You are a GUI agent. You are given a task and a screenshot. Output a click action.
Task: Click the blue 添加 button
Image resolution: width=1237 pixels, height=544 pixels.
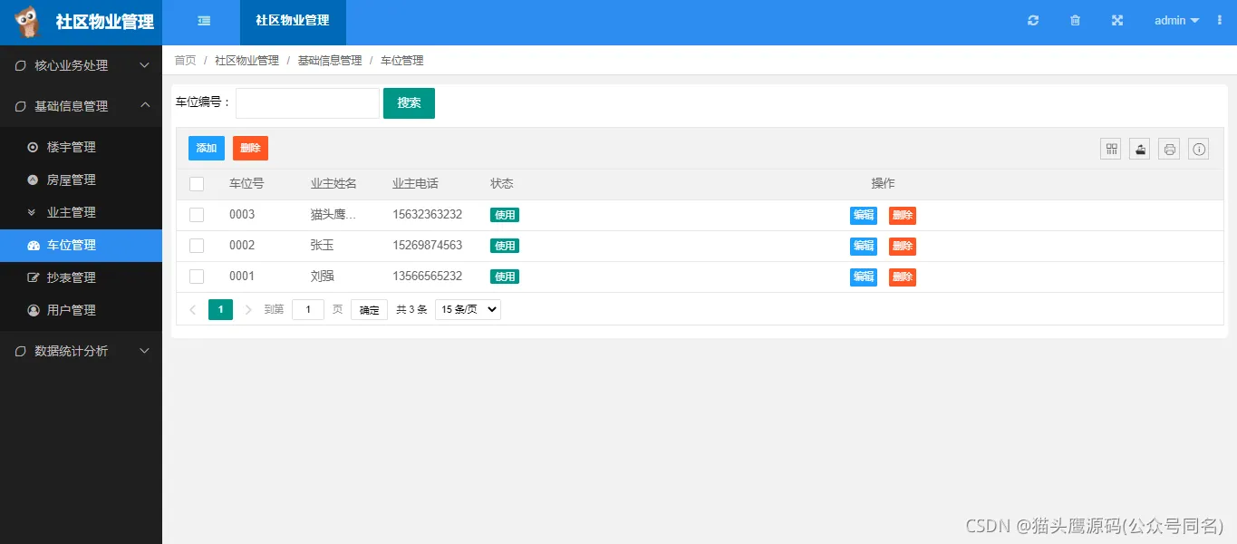coord(207,148)
